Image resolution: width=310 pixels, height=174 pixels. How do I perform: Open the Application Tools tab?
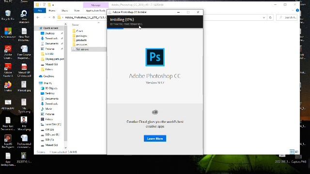(95, 11)
